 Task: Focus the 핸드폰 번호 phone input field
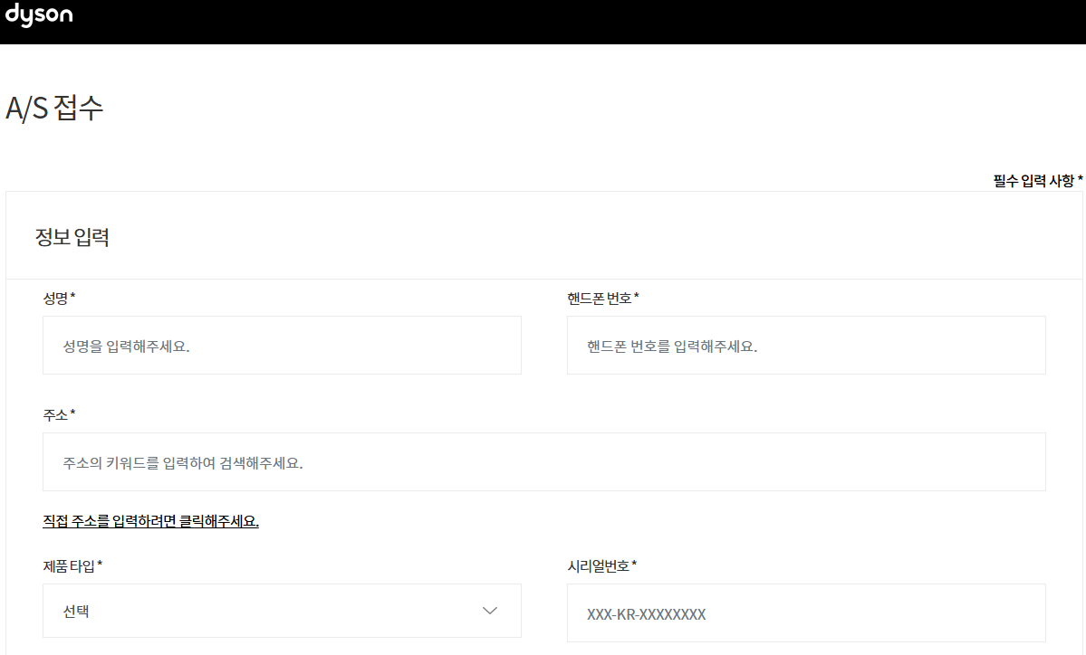[805, 346]
